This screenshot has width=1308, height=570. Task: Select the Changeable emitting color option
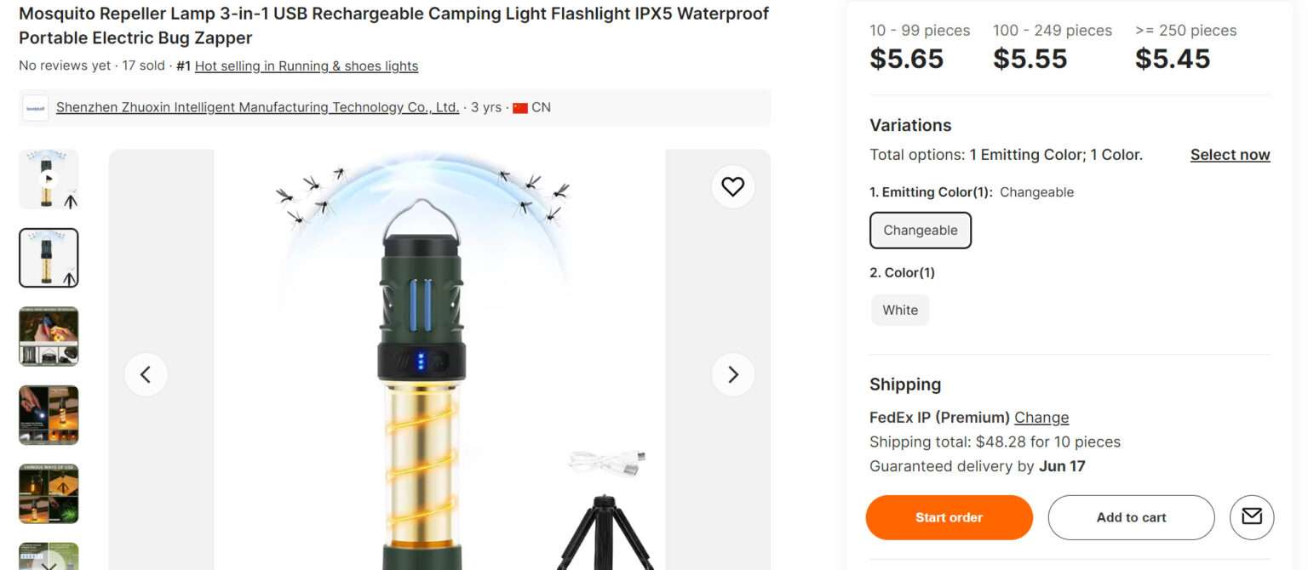click(920, 230)
